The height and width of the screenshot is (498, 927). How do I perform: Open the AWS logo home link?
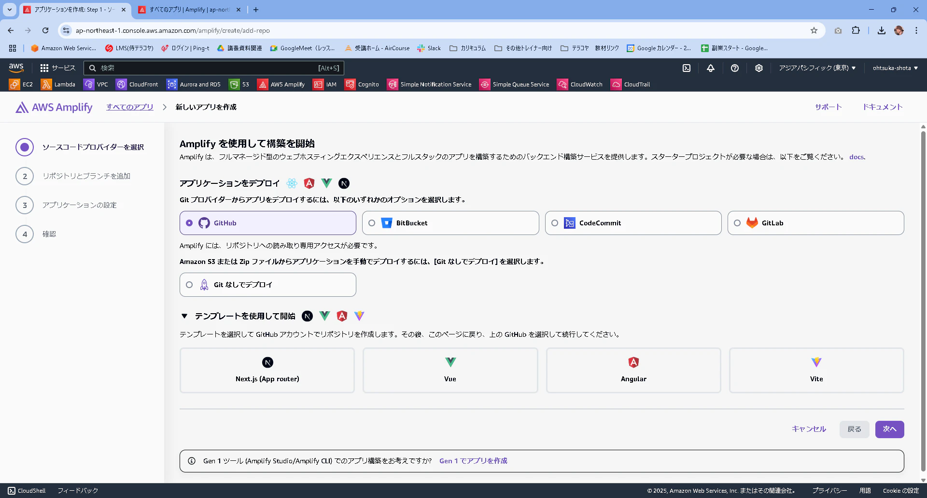16,68
